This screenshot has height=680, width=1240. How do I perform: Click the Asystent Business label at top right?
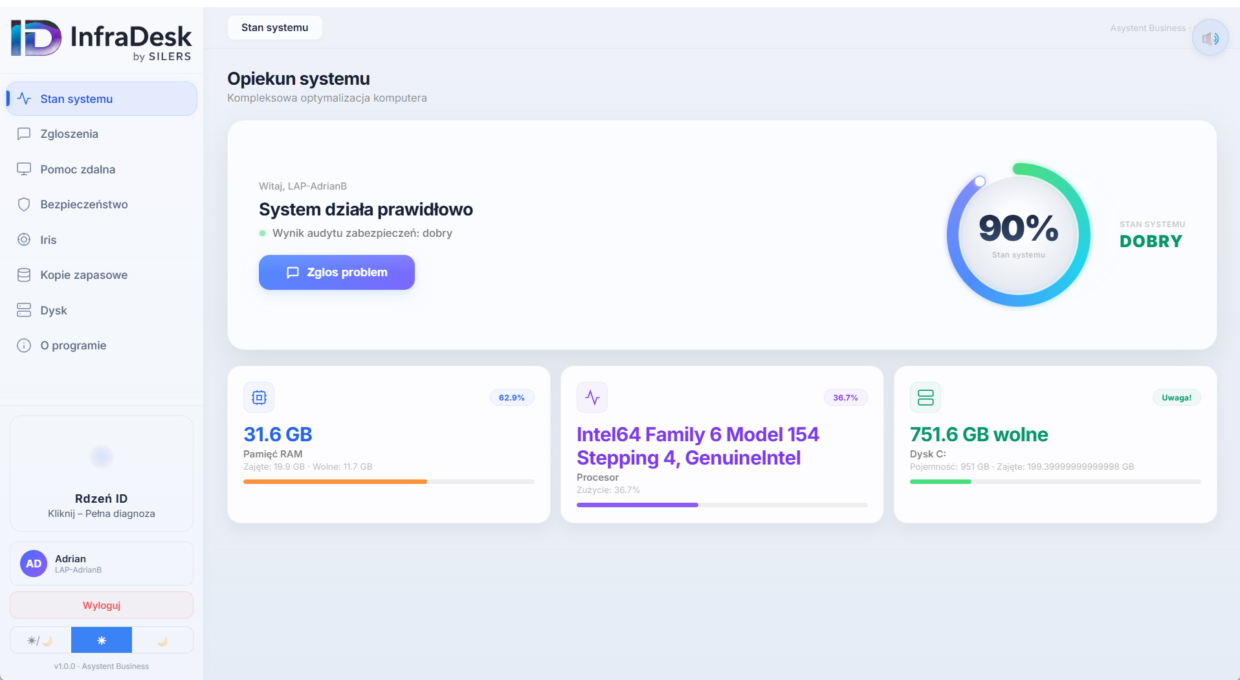click(x=1148, y=28)
